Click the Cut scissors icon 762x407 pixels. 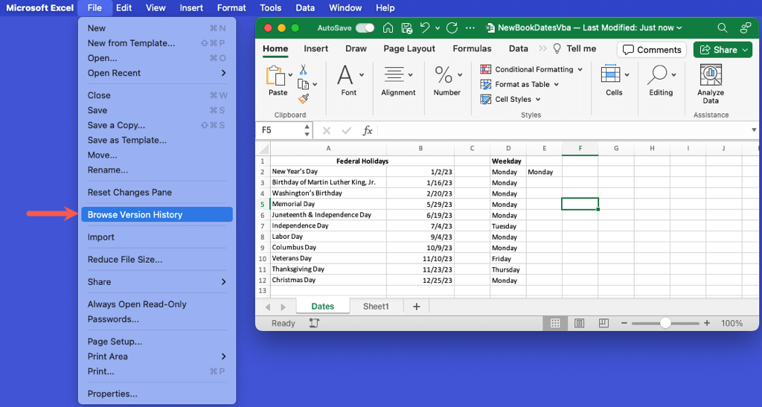[303, 69]
